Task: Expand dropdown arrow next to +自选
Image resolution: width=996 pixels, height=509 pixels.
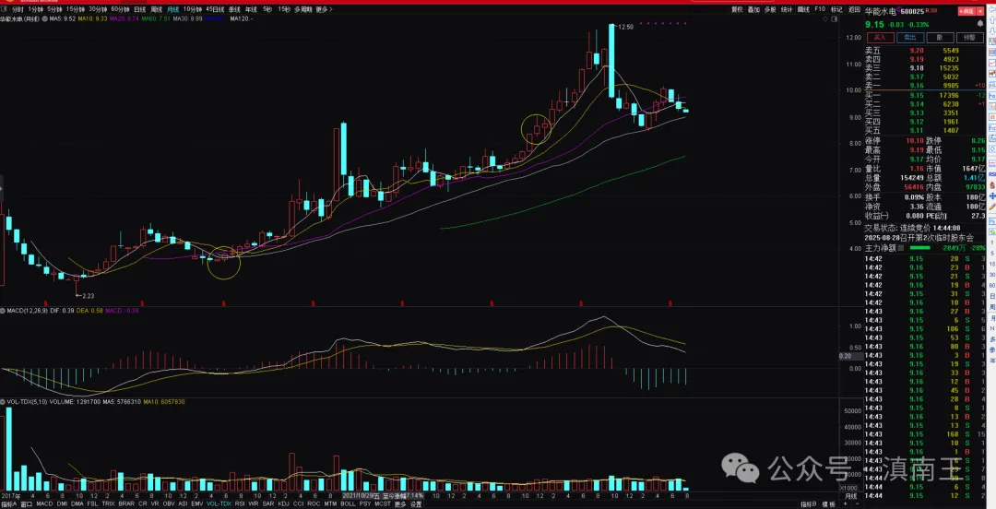Action: click(x=980, y=11)
